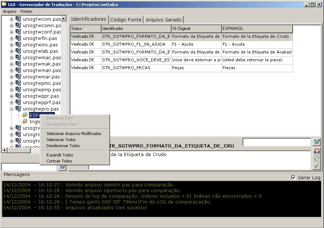This screenshot has height=228, width=324.
Task: Click the empty input field below the tree
Action: point(29,167)
